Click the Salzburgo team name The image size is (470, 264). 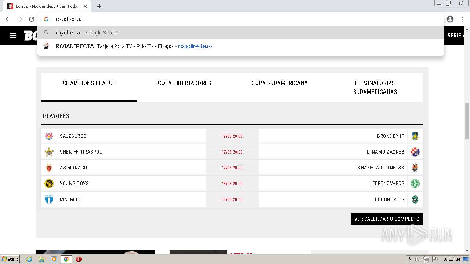[x=73, y=136]
